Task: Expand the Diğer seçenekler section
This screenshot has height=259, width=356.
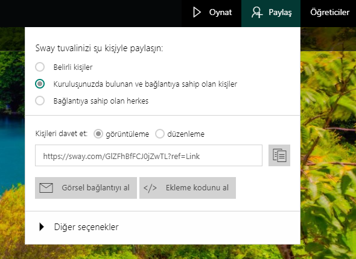Action: (x=162, y=227)
